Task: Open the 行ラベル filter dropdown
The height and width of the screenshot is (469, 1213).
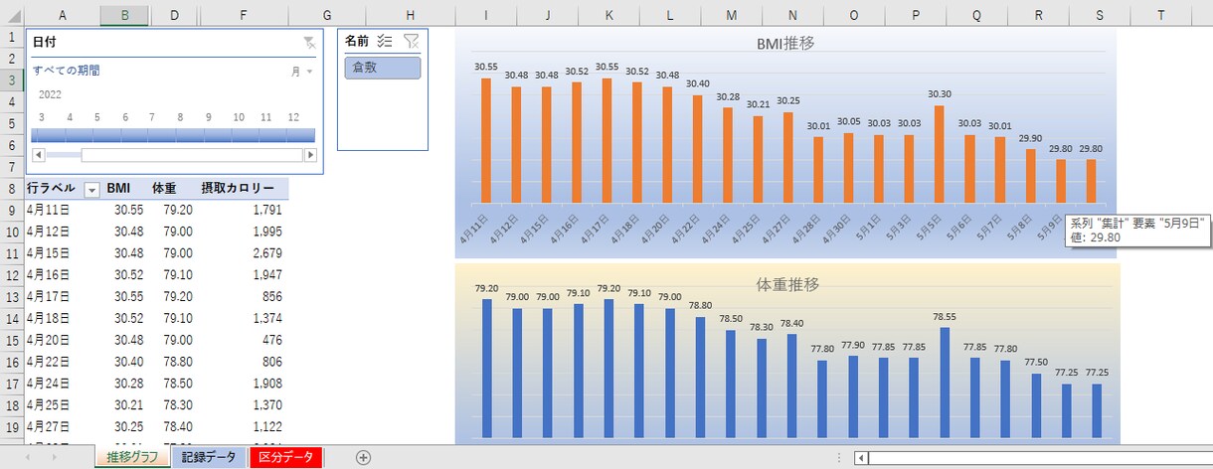Action: (x=91, y=189)
